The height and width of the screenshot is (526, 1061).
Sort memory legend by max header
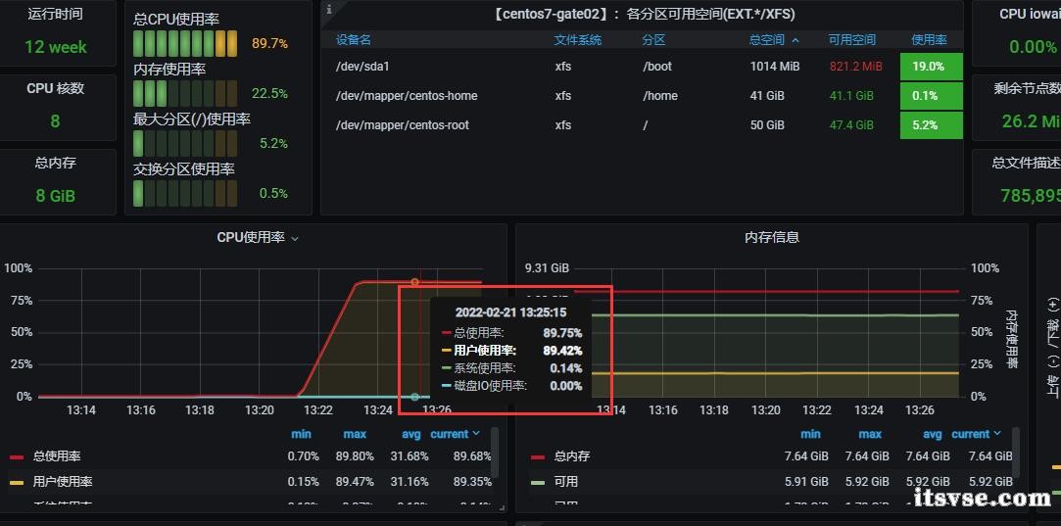coord(870,434)
